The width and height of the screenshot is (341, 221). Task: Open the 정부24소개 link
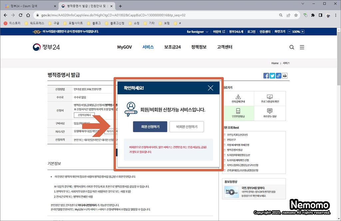[236, 32]
